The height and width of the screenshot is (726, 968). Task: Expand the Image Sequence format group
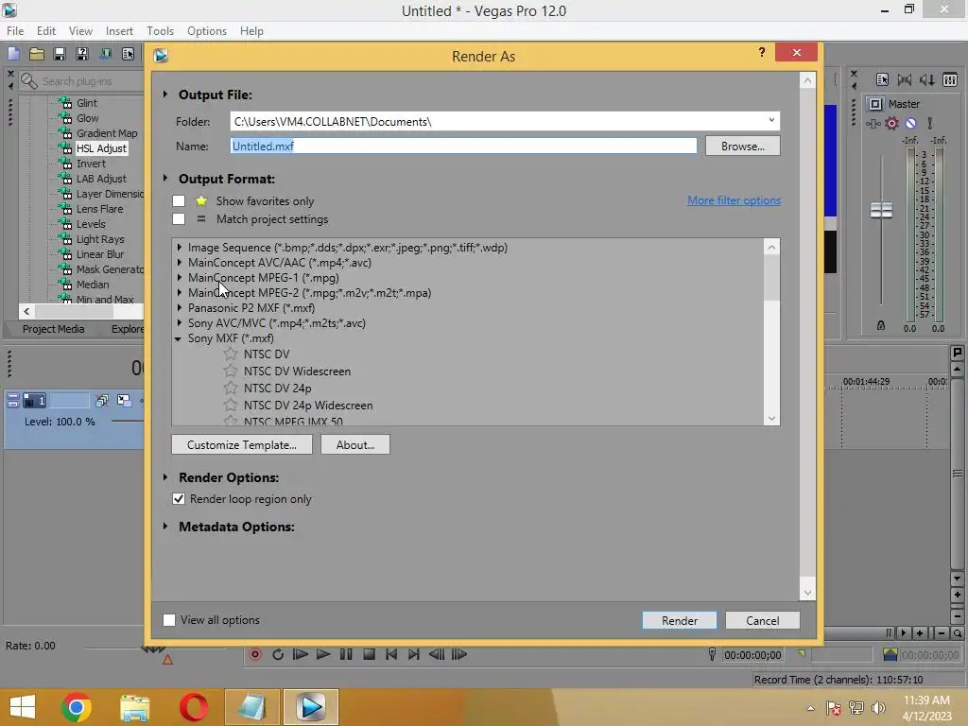pos(179,247)
